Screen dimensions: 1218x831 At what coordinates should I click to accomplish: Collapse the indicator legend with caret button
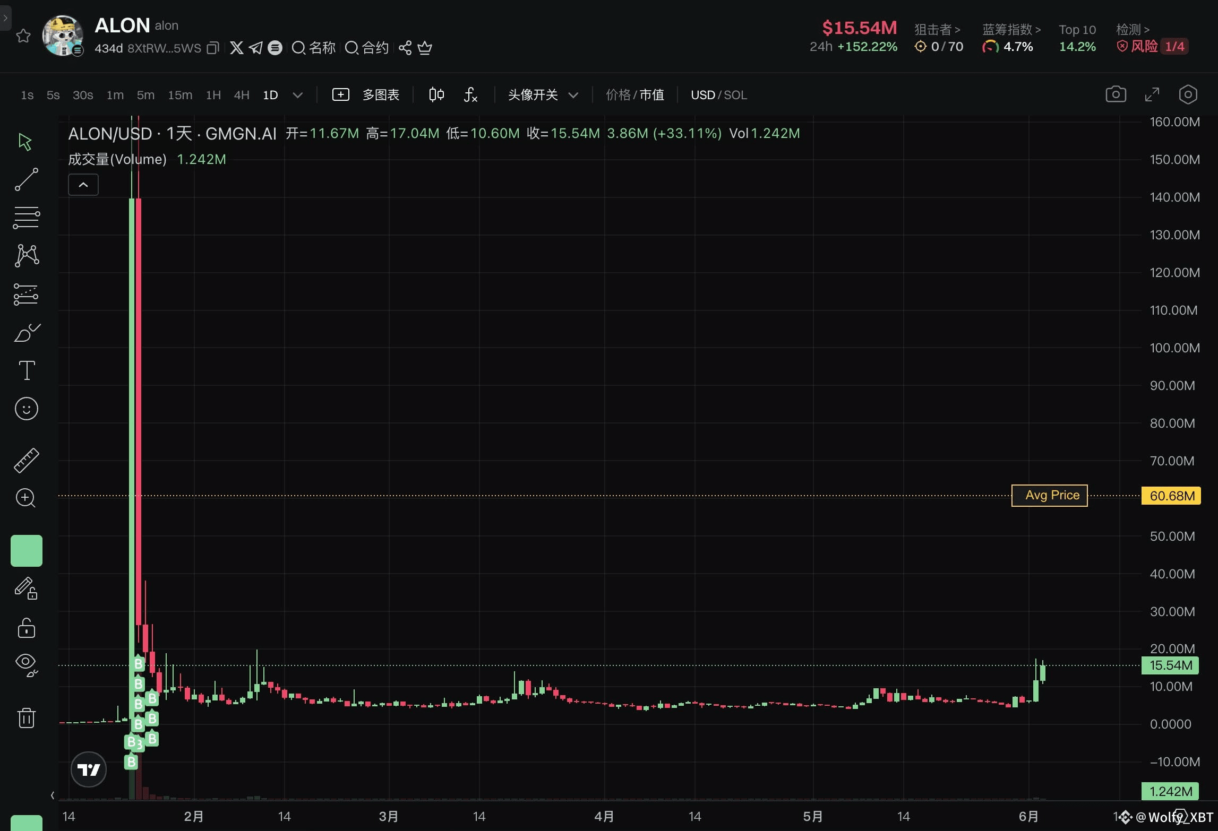point(83,185)
